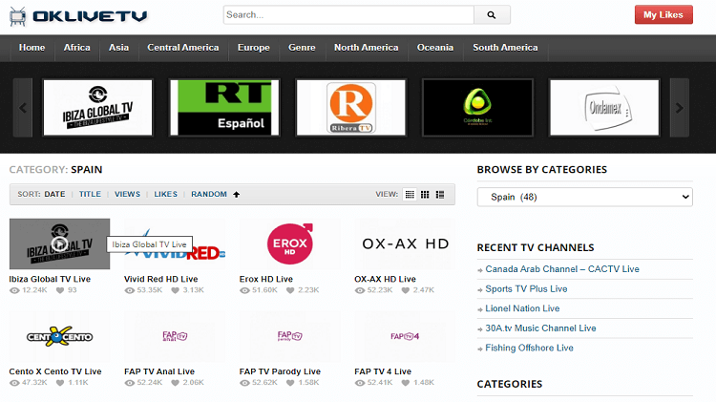This screenshot has height=402, width=716.
Task: Toggle sort direction arrow icon
Action: tap(236, 194)
